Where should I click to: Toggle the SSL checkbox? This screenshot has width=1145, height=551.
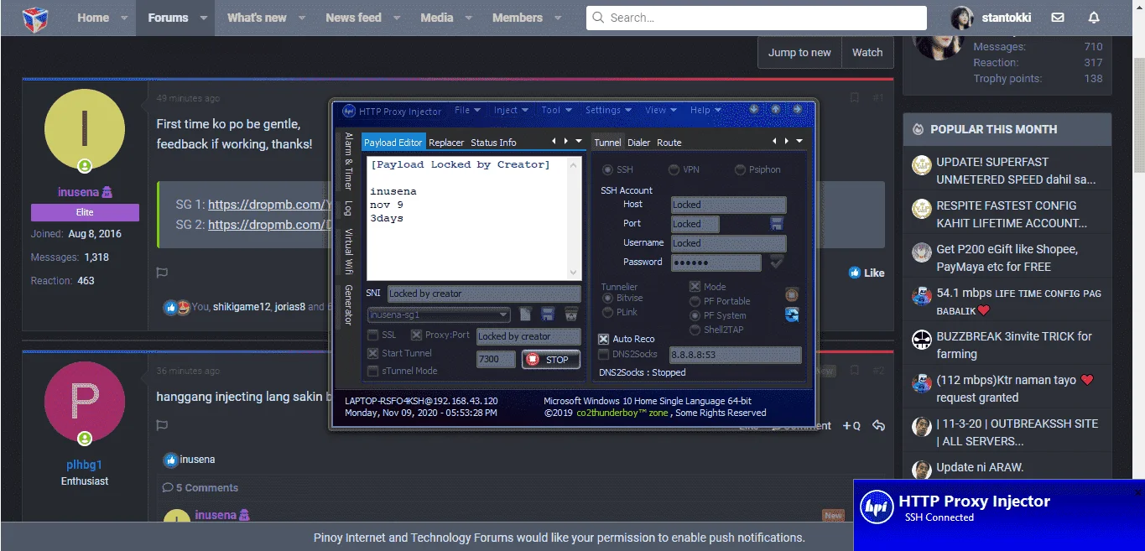373,335
